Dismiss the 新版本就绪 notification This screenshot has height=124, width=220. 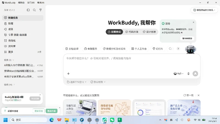tap(60, 108)
